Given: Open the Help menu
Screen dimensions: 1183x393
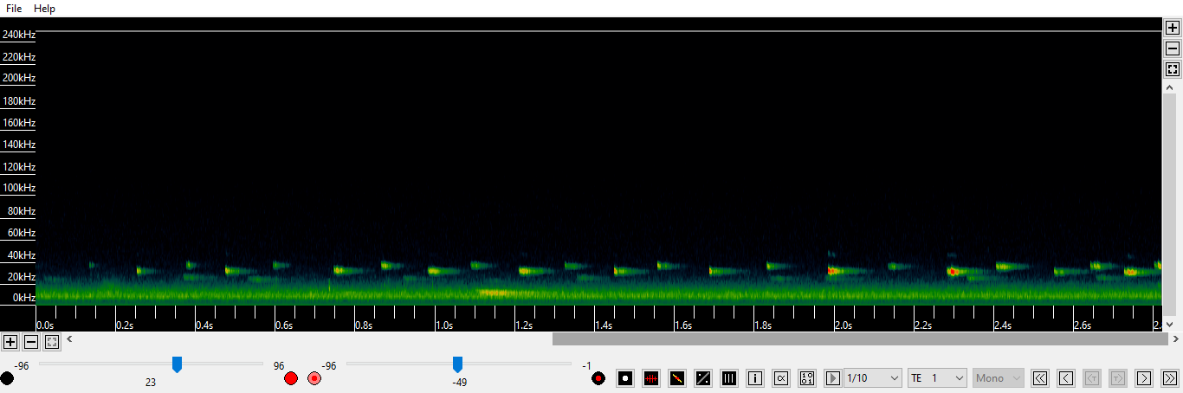Looking at the screenshot, I should point(44,8).
